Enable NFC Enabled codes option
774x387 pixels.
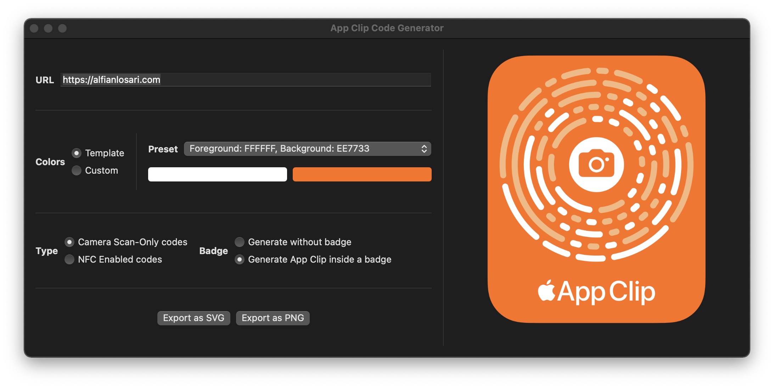[69, 259]
